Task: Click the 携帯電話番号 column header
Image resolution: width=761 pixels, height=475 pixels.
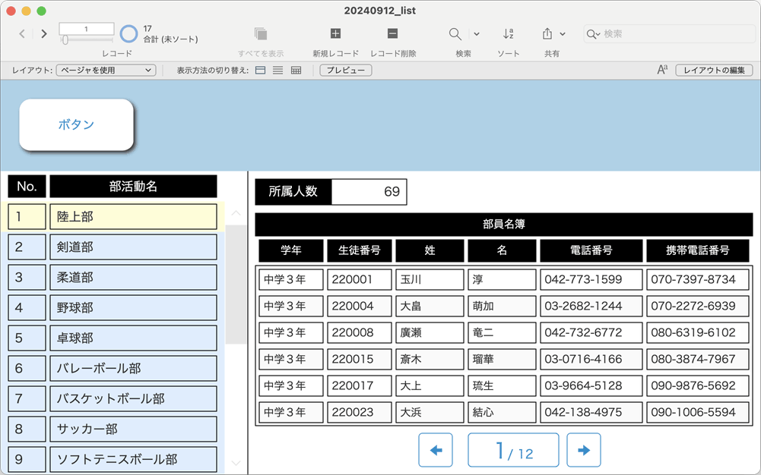Action: (x=697, y=250)
